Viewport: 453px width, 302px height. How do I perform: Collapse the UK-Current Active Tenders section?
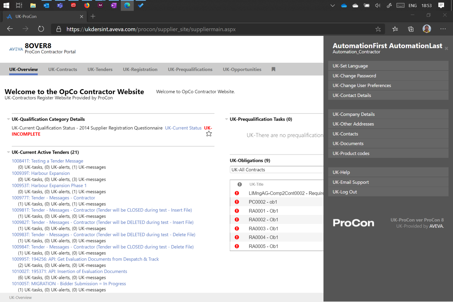point(8,152)
